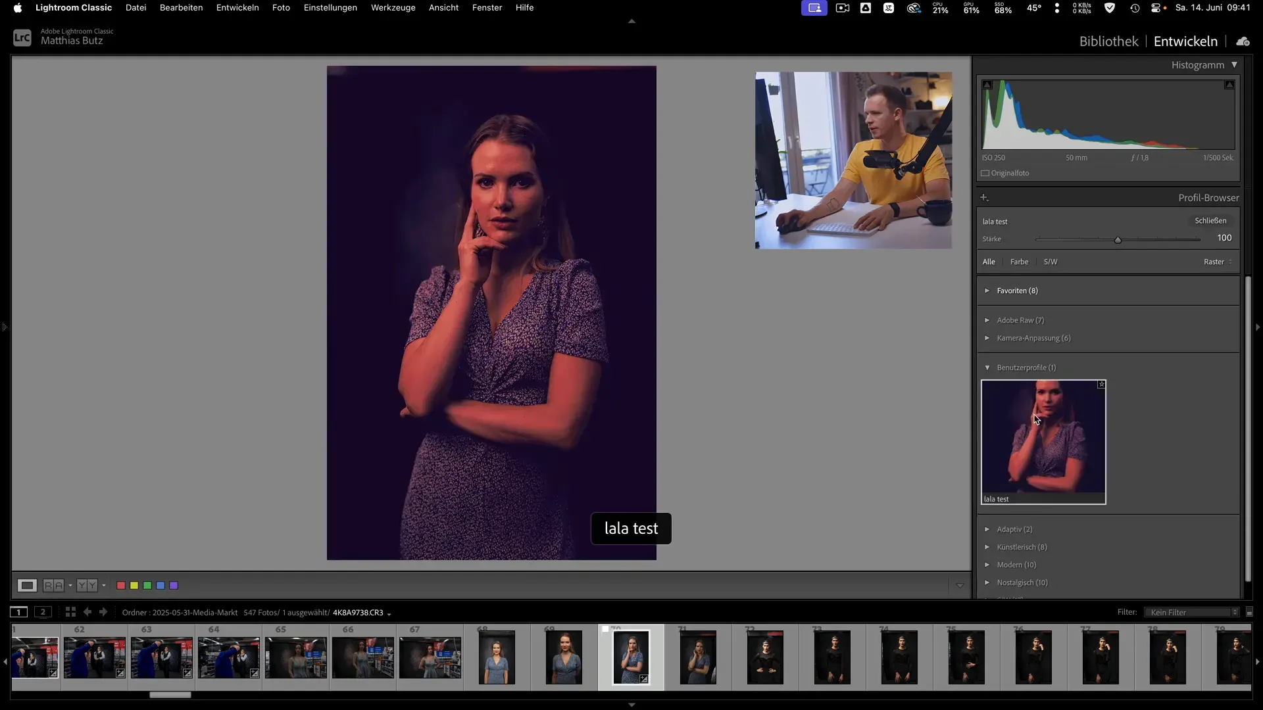Open the cloud sync icon top right
The image size is (1263, 710).
point(1243,41)
